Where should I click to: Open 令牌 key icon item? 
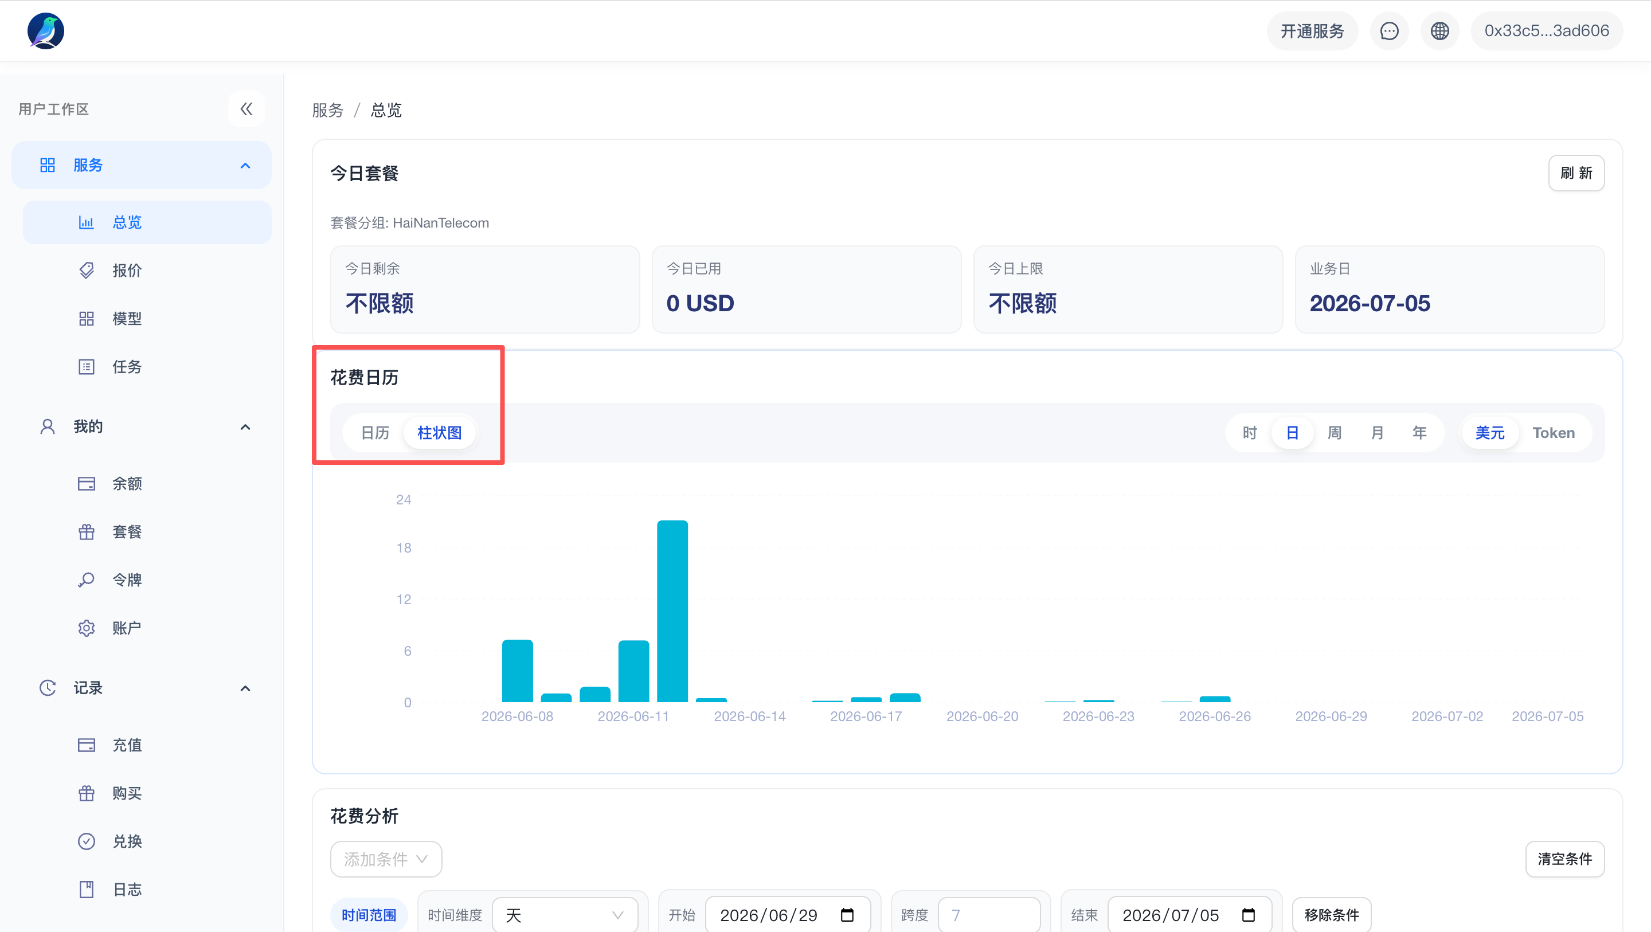click(147, 579)
